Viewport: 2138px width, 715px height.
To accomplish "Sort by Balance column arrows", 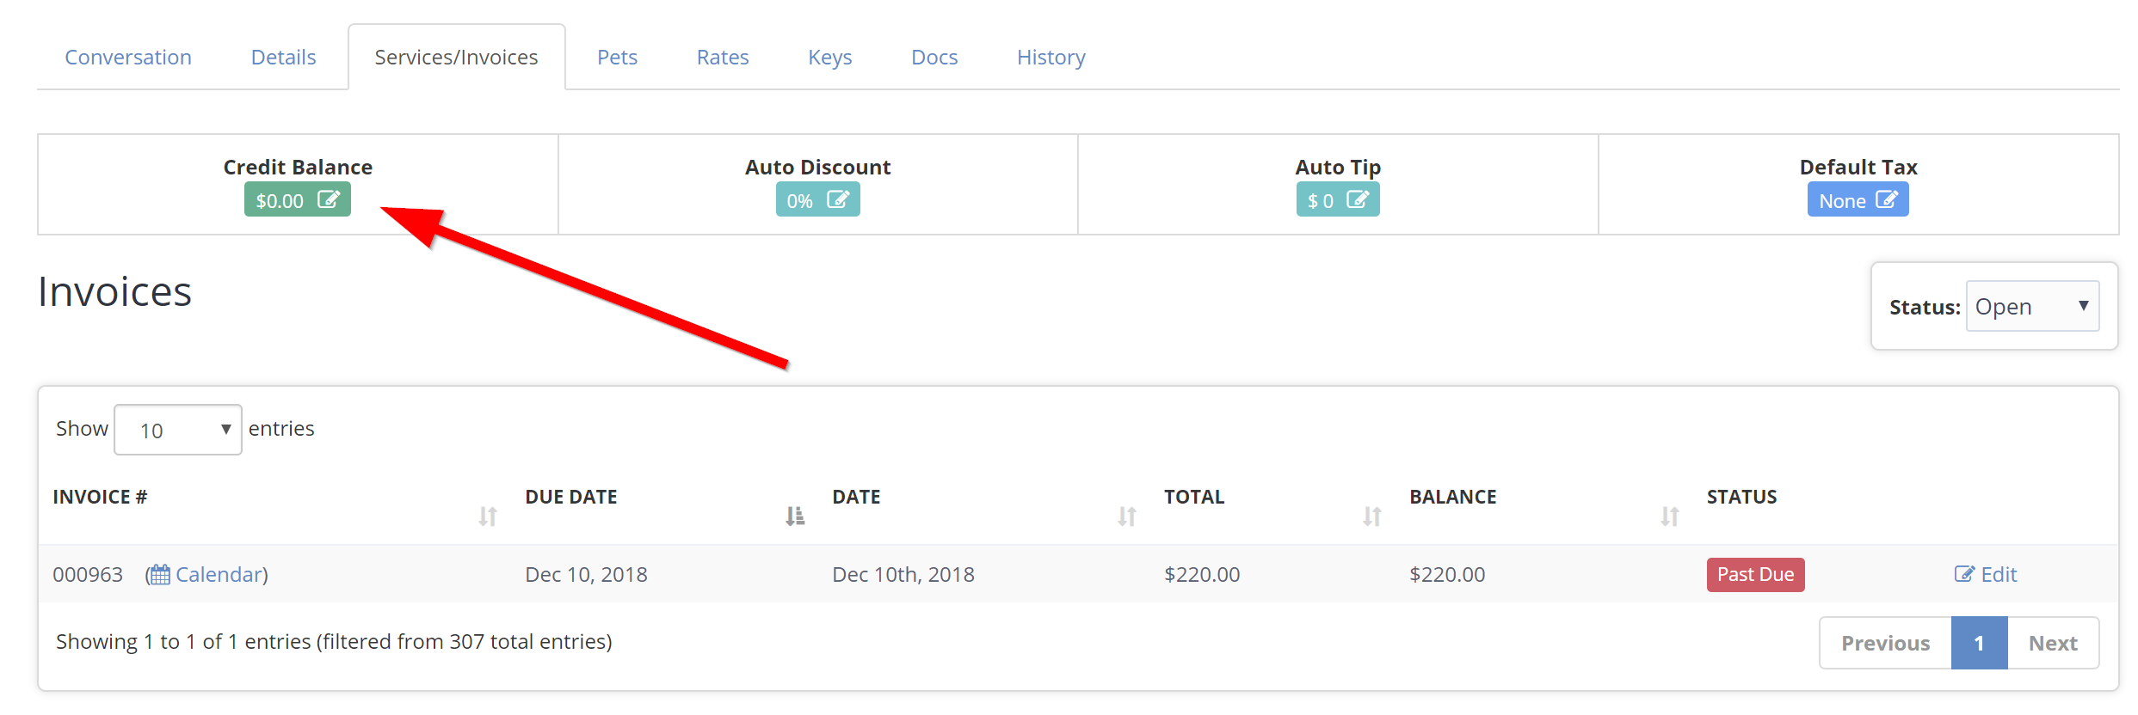I will [x=1670, y=516].
